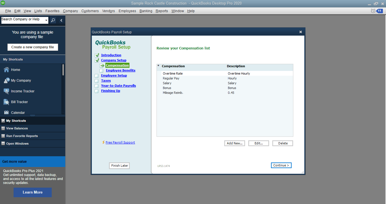Expand the search scope dropdown arrow
This screenshot has height=204, width=386.
click(46, 20)
